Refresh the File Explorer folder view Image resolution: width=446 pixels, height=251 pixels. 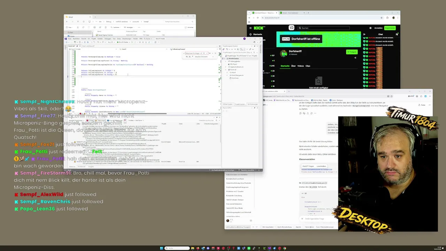click(x=84, y=22)
